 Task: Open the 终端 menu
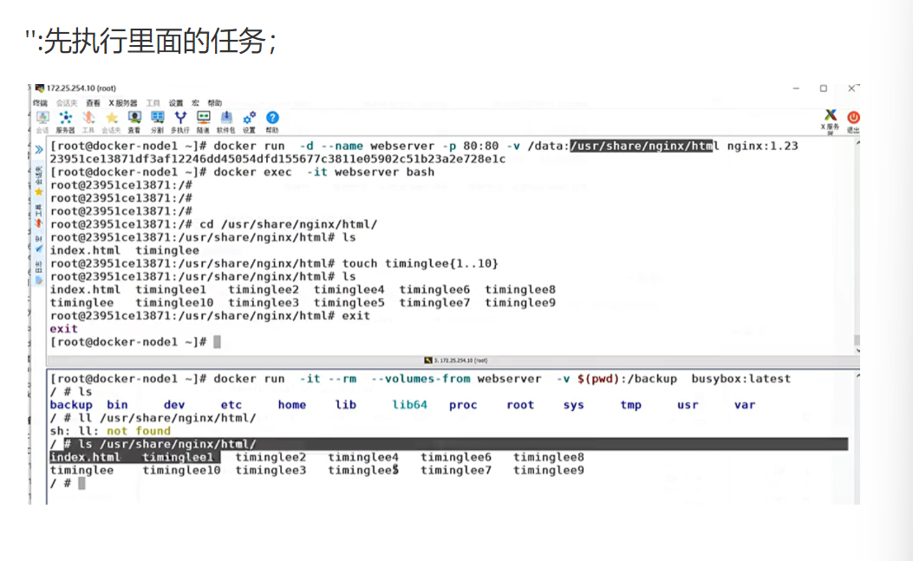coord(40,103)
